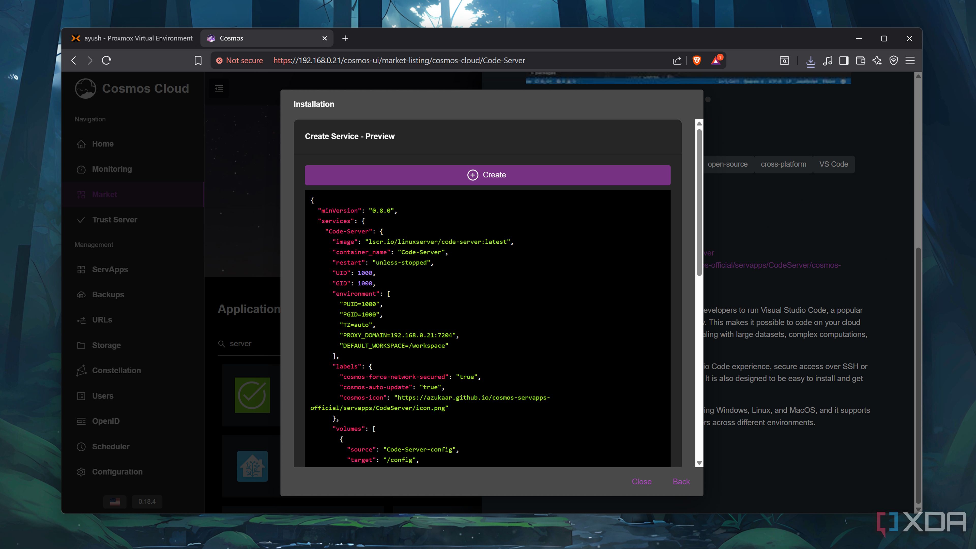This screenshot has height=549, width=976.
Task: Open the Brave VPN shield icon
Action: click(893, 61)
